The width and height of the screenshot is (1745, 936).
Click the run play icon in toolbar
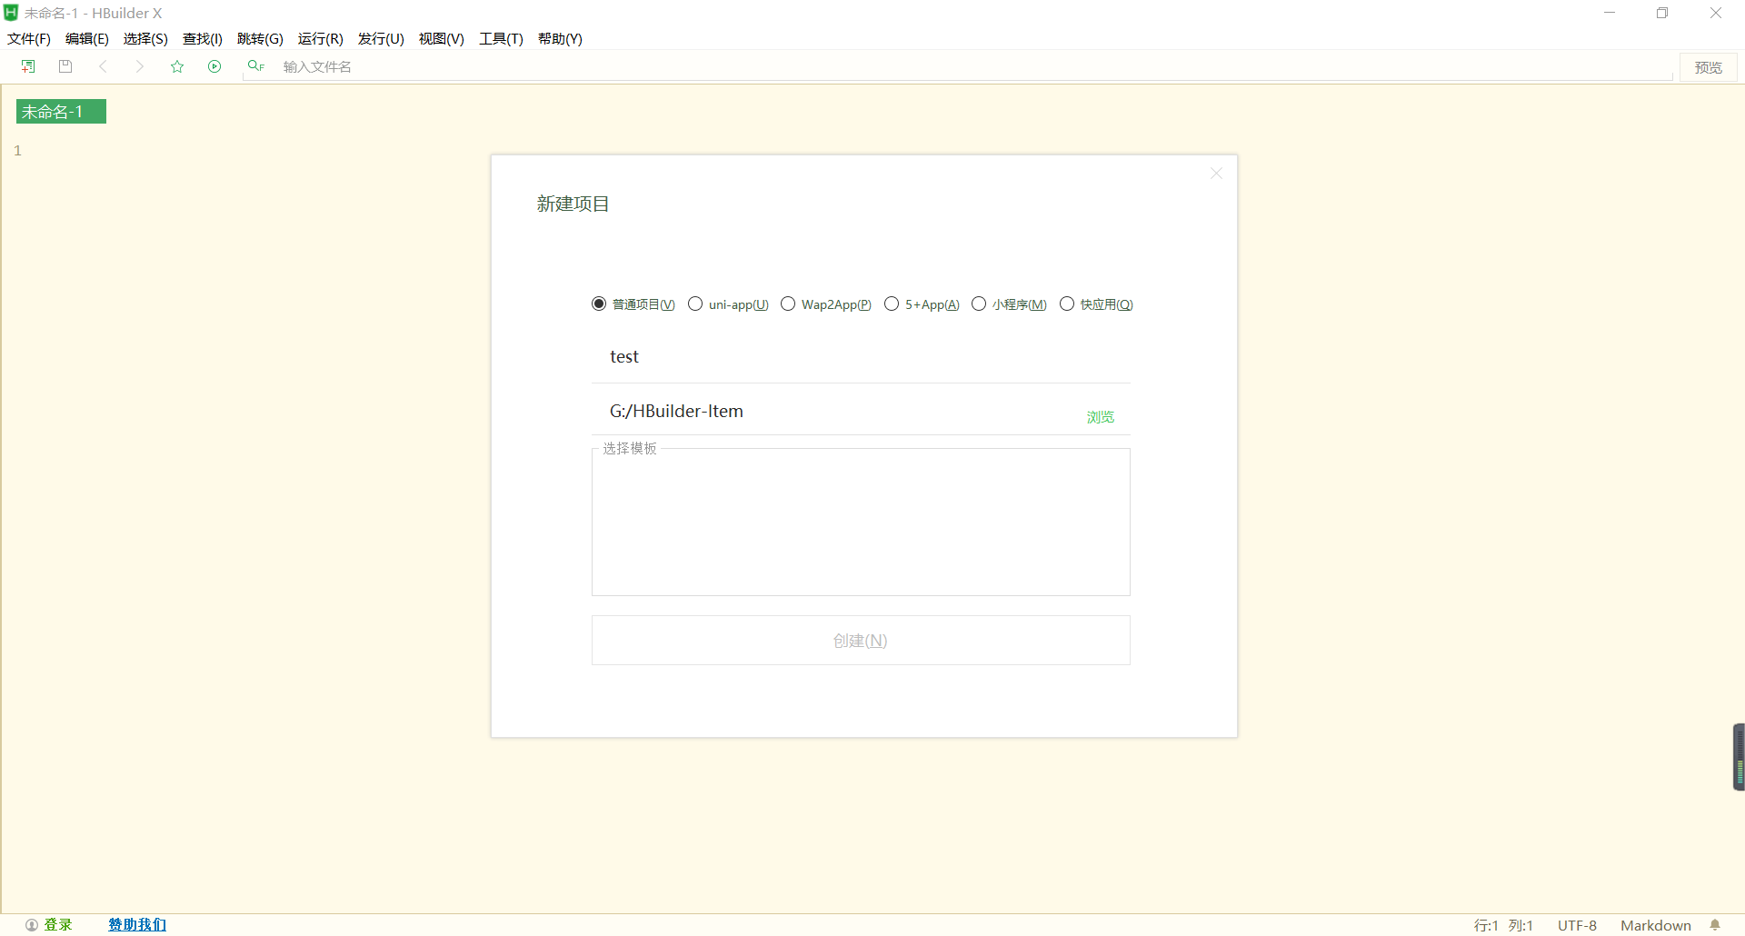point(214,66)
